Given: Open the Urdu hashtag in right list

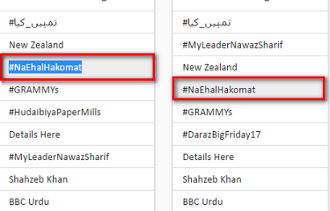Looking at the screenshot, I should click(x=207, y=22).
